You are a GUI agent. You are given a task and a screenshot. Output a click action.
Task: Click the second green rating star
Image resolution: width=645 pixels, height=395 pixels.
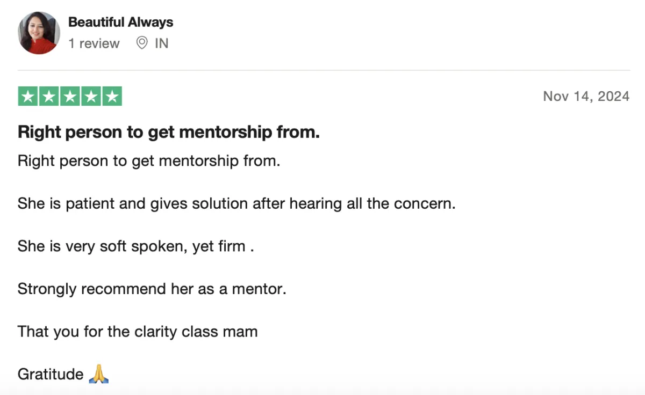click(49, 97)
